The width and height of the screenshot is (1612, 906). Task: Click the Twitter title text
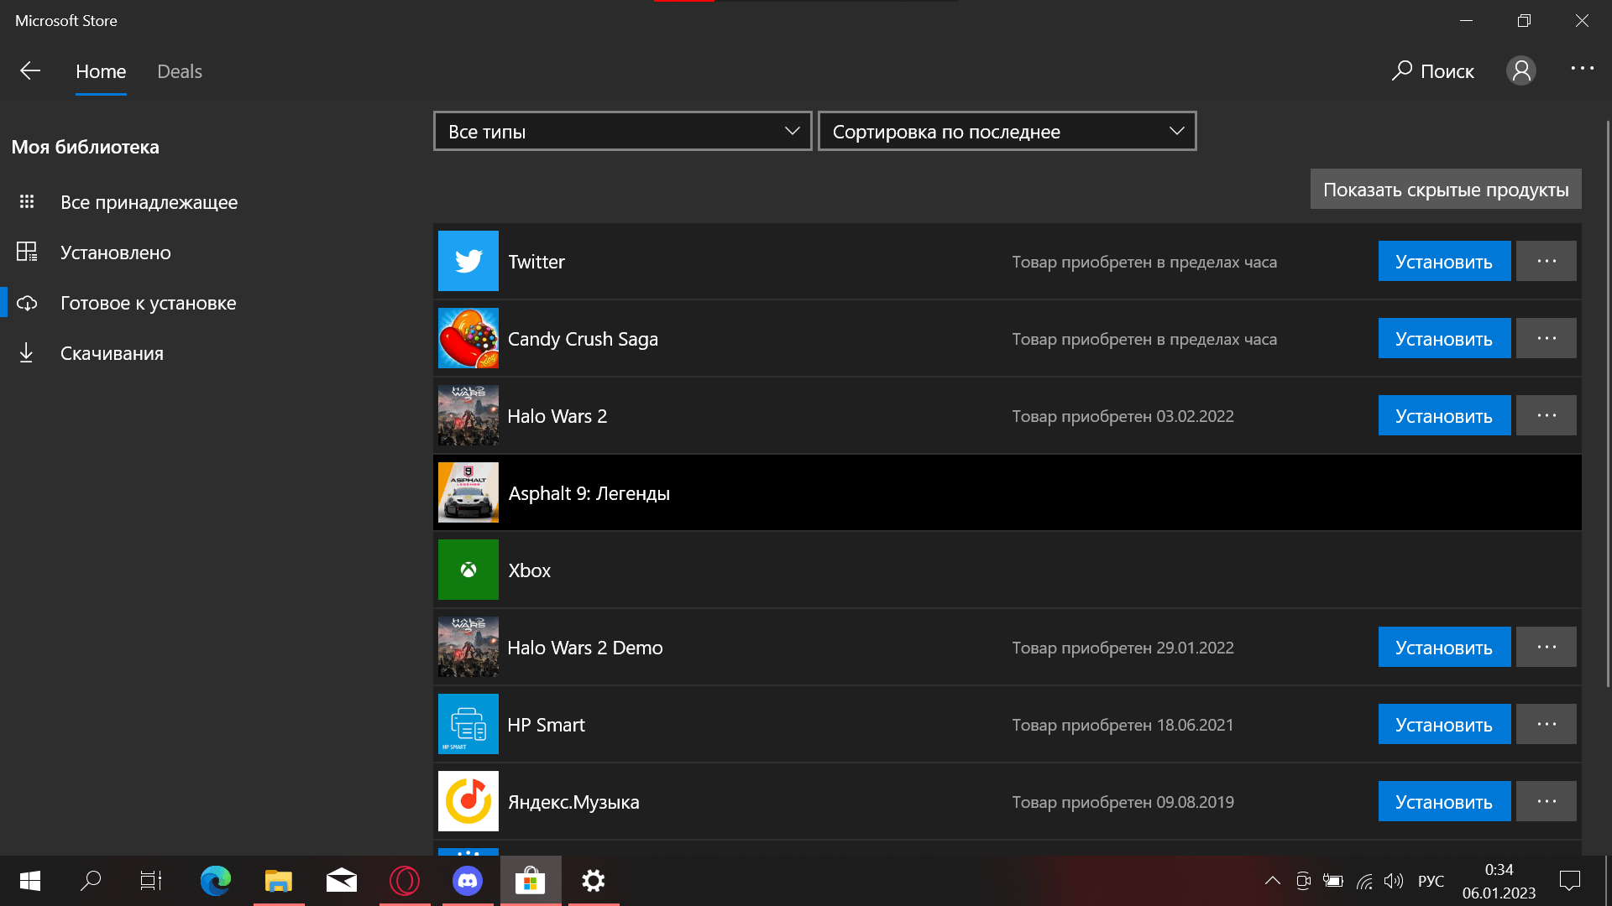[x=536, y=262]
